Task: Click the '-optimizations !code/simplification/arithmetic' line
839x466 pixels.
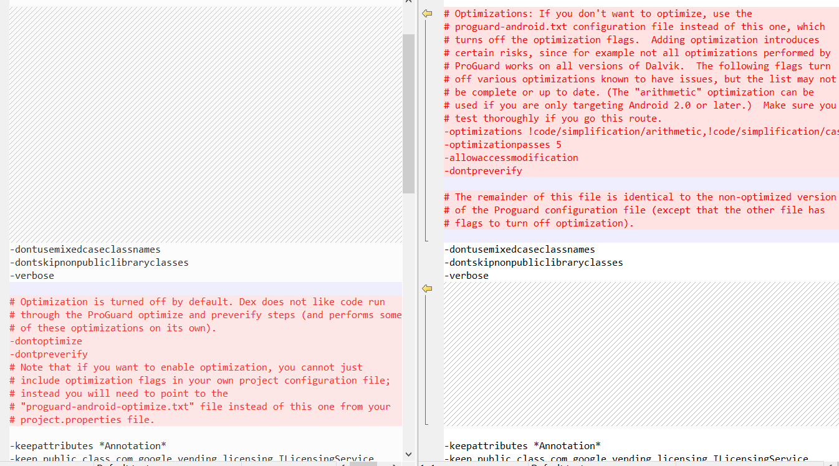Action: tap(641, 131)
